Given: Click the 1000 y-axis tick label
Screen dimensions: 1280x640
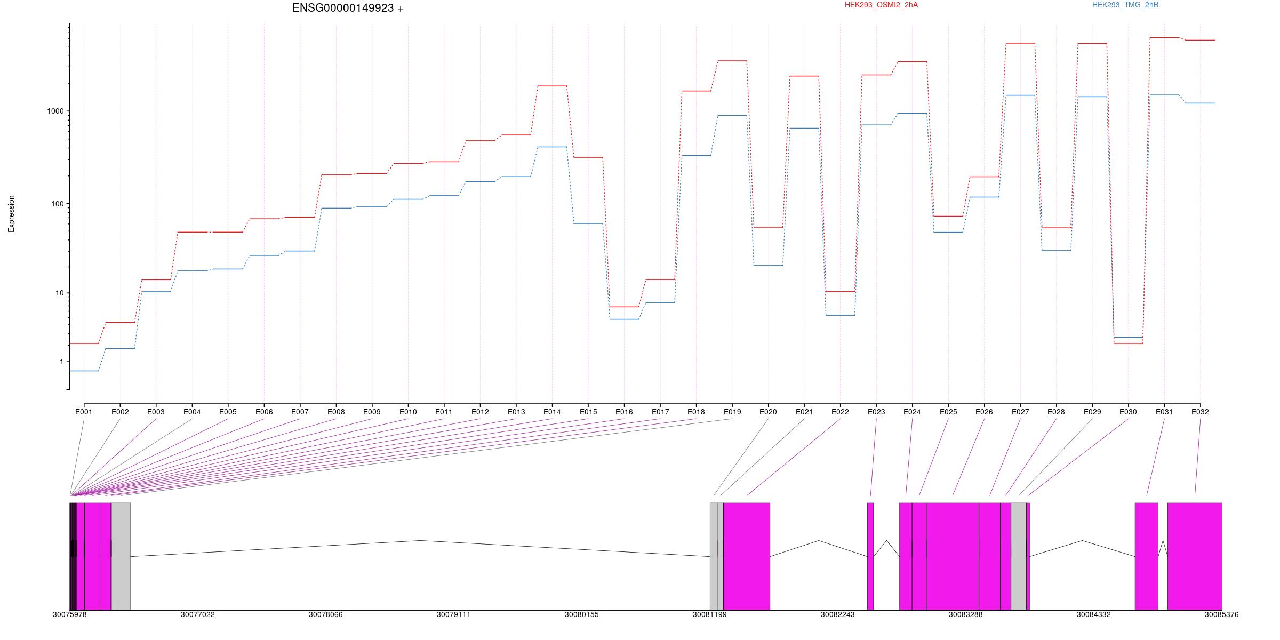Looking at the screenshot, I should pyautogui.click(x=55, y=111).
